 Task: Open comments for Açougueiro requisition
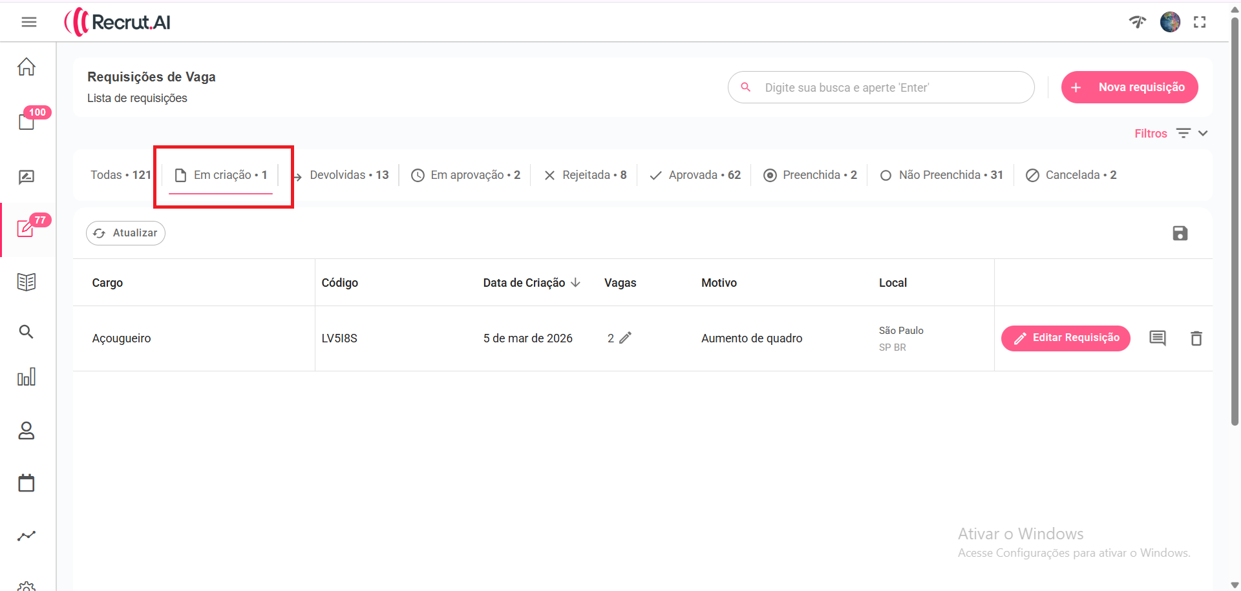[x=1157, y=338]
